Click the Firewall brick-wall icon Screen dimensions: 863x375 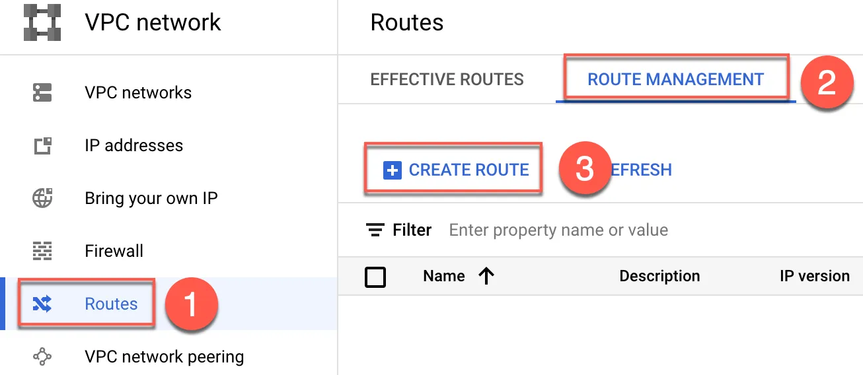(42, 251)
